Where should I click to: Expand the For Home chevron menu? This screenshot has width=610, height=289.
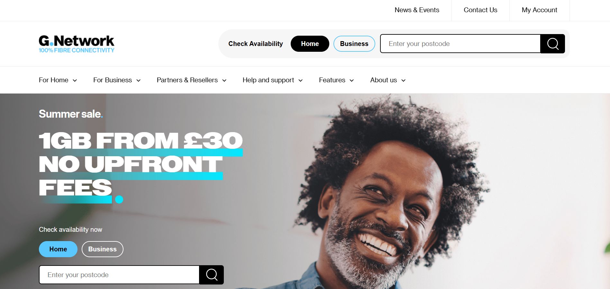pyautogui.click(x=75, y=80)
